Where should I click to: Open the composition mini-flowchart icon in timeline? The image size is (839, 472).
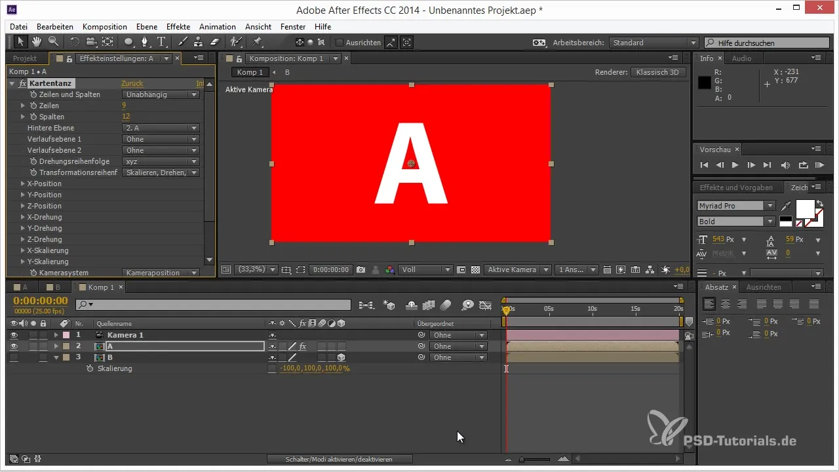click(366, 305)
